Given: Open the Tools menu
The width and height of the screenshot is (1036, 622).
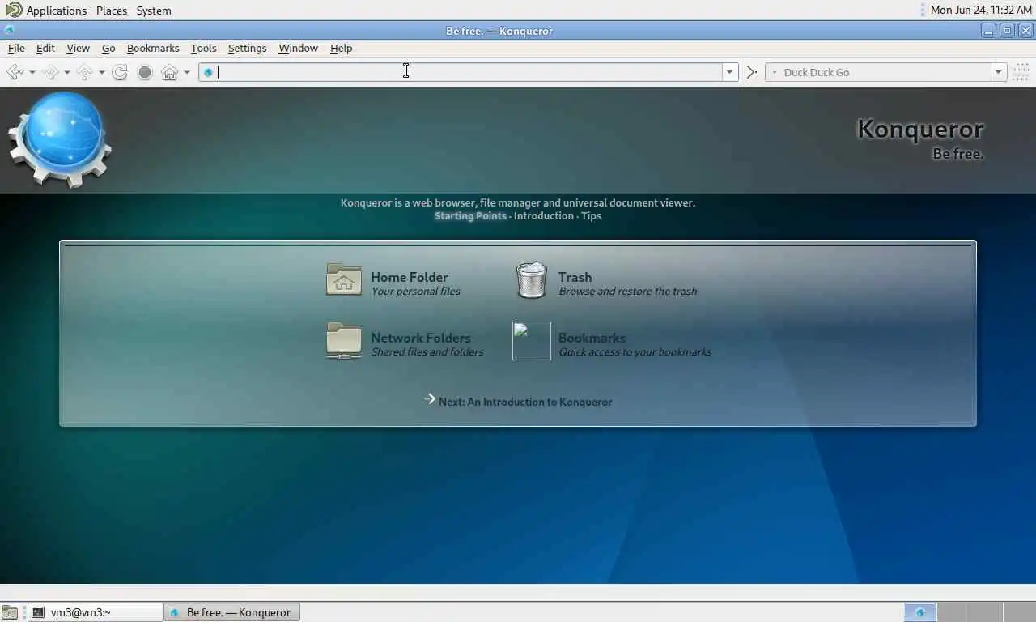Looking at the screenshot, I should pos(203,48).
